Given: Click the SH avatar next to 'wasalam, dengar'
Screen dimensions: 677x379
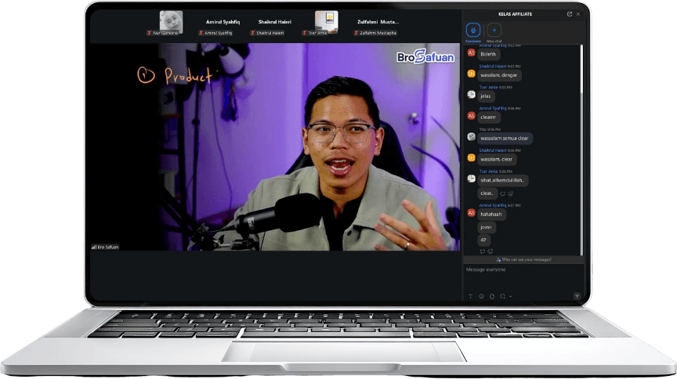Looking at the screenshot, I should point(471,74).
